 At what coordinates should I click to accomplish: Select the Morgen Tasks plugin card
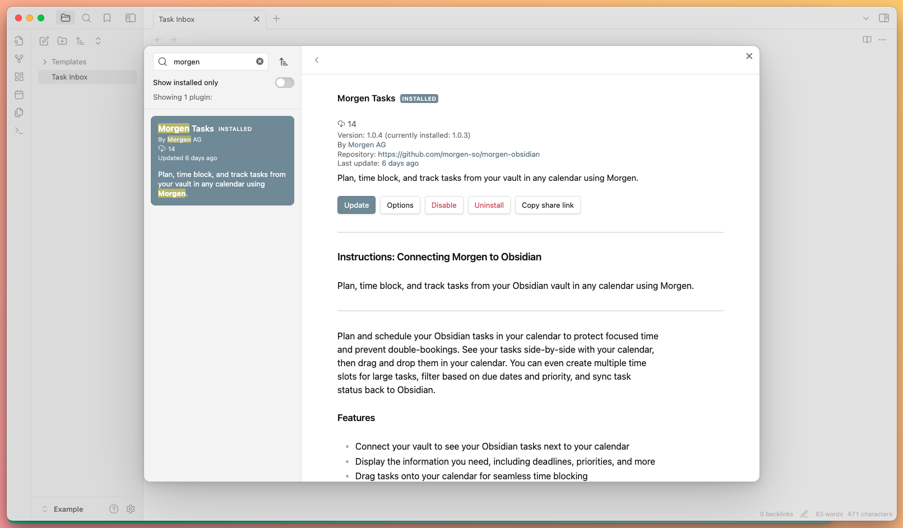[223, 161]
